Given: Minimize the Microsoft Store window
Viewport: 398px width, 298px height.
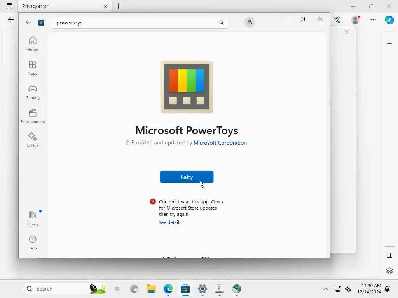Looking at the screenshot, I should (285, 19).
